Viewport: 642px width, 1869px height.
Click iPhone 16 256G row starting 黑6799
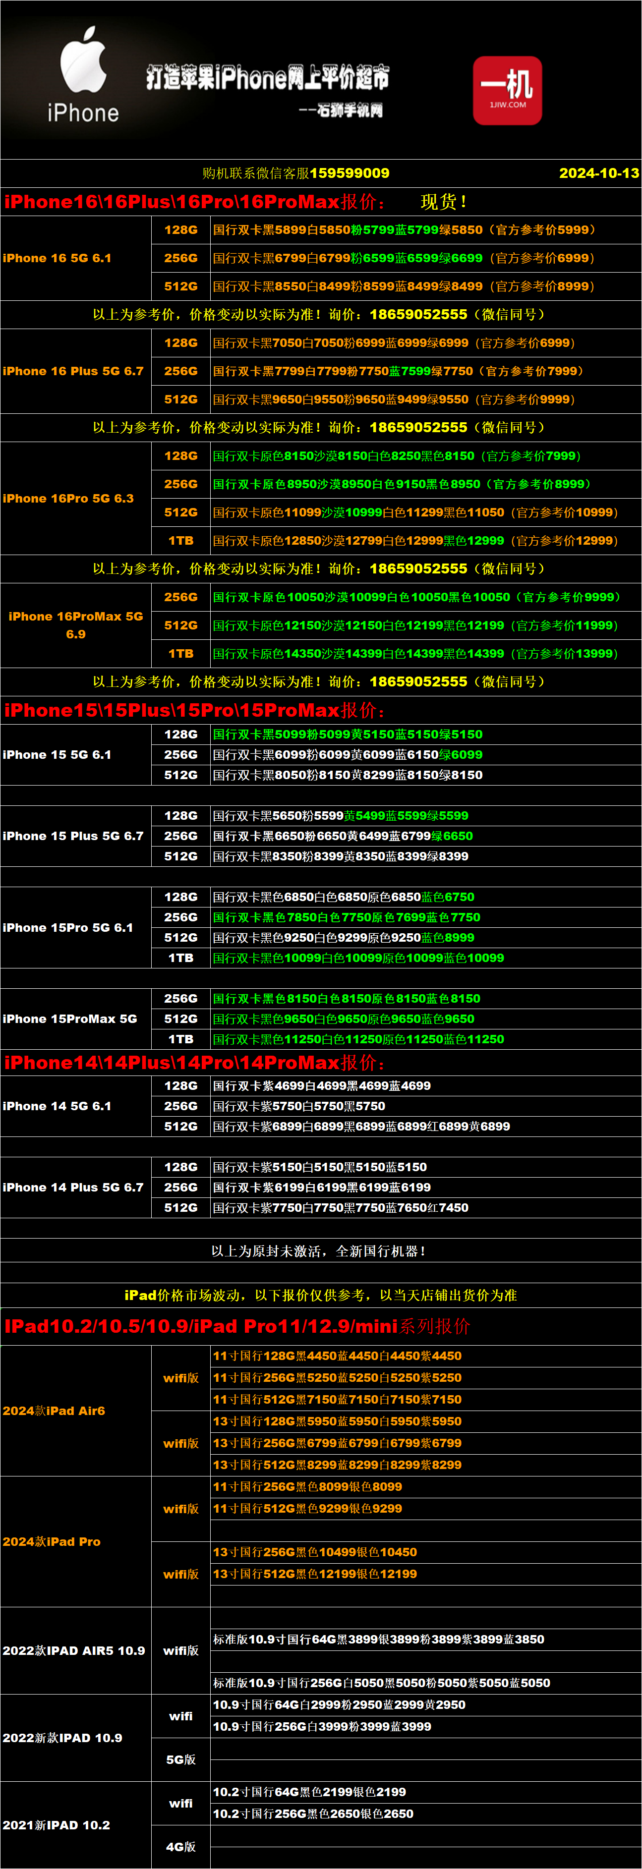pyautogui.click(x=426, y=258)
